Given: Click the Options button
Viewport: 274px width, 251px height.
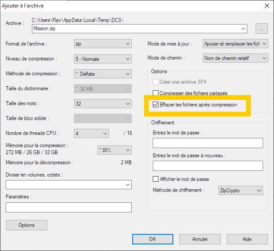Looking at the screenshot, I should (x=27, y=225).
